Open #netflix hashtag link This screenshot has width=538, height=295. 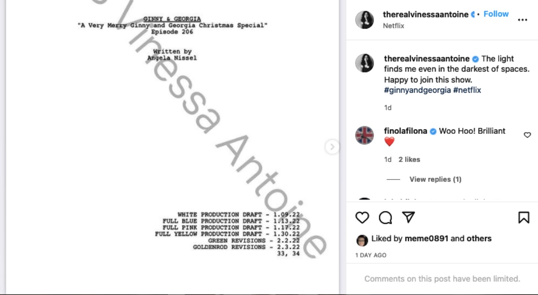tap(467, 90)
